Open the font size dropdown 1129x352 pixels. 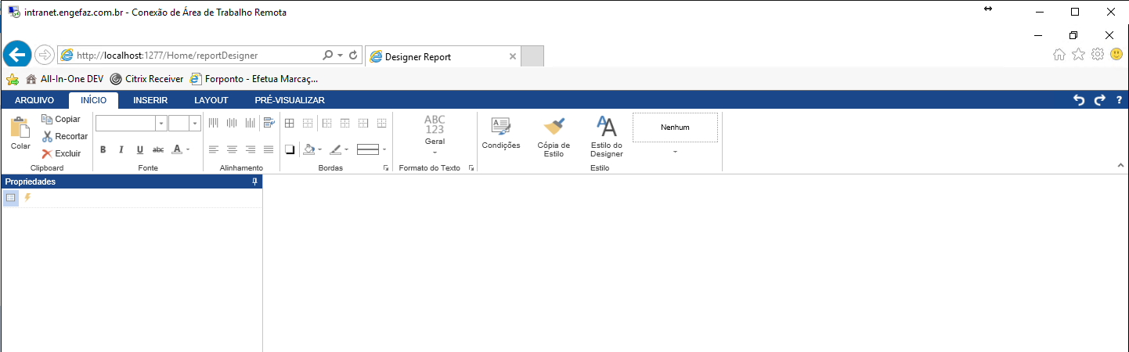194,123
